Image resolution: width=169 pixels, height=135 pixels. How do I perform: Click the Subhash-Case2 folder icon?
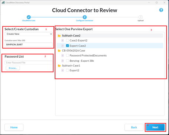pos(59,36)
